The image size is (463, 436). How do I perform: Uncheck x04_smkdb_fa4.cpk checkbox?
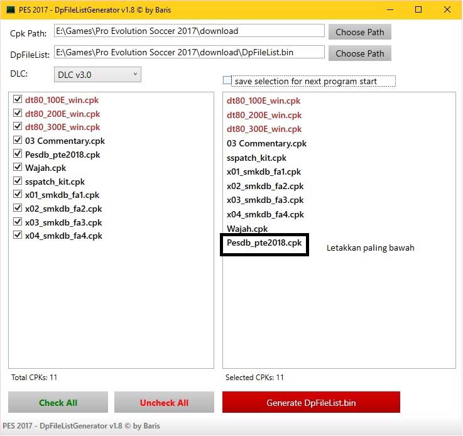pyautogui.click(x=18, y=235)
